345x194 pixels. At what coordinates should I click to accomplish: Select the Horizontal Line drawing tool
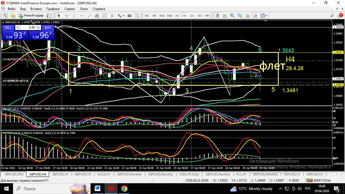point(82,16)
